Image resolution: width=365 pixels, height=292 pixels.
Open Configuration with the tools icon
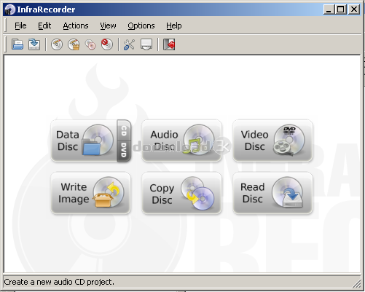(129, 44)
